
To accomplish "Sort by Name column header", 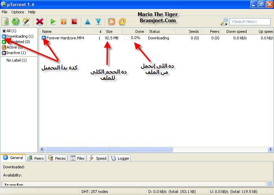I will coord(68,31).
